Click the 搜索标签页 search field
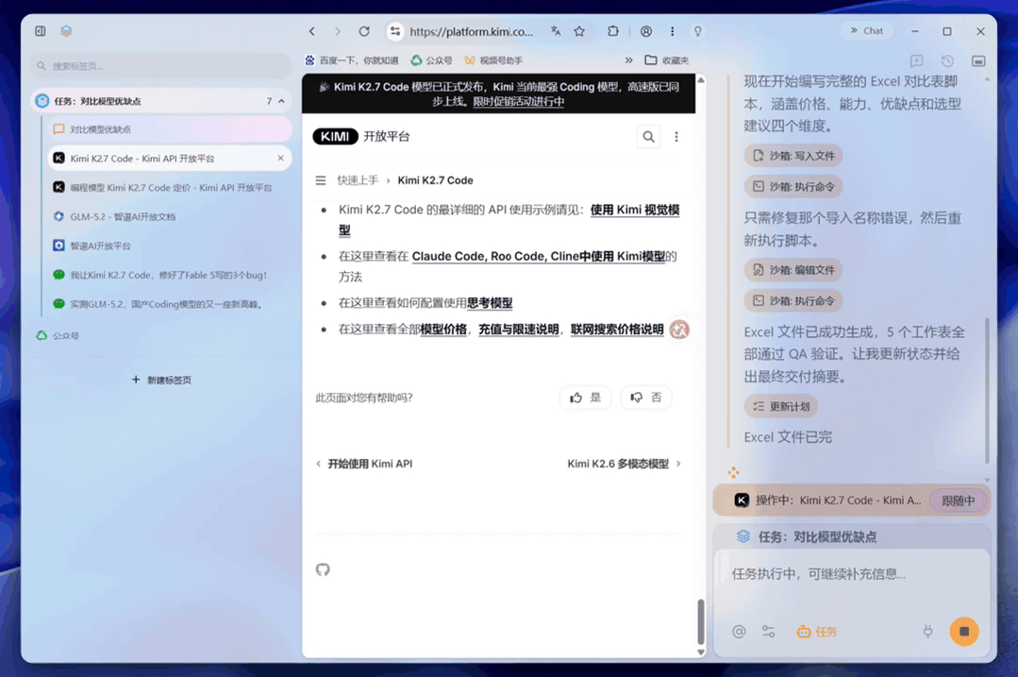 [161, 66]
